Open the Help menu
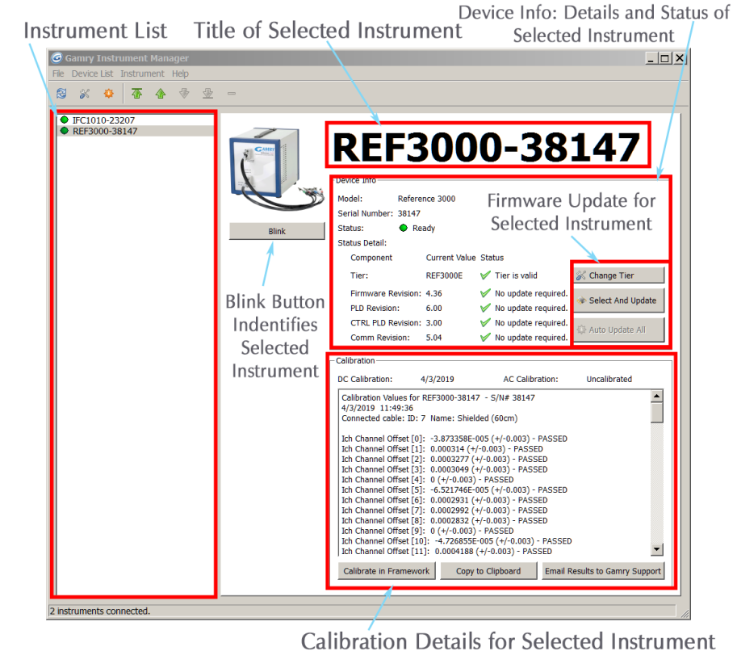The image size is (737, 668). click(x=180, y=74)
